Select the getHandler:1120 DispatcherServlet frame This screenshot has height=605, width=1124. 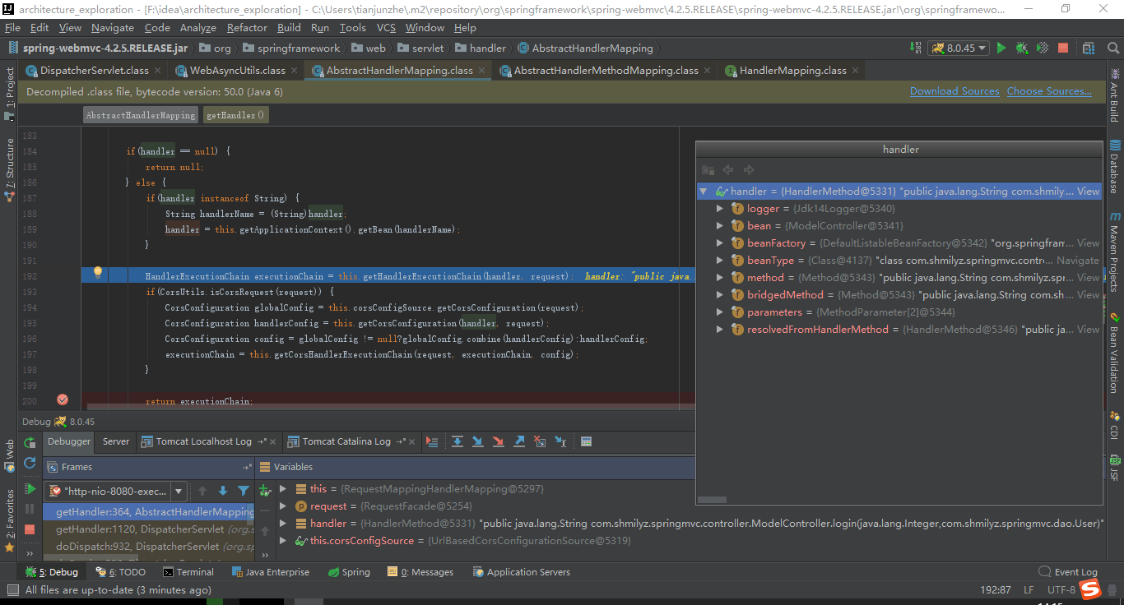[x=132, y=528]
